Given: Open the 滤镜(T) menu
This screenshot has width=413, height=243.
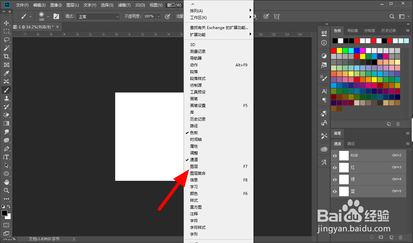Looking at the screenshot, I should (x=124, y=5).
